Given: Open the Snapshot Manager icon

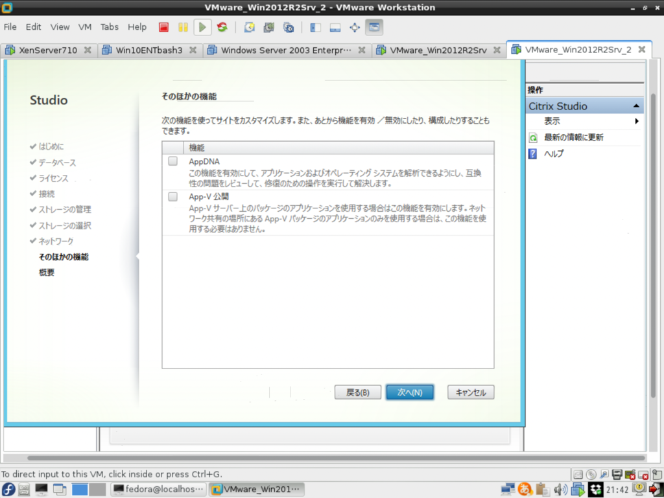Looking at the screenshot, I should (289, 27).
